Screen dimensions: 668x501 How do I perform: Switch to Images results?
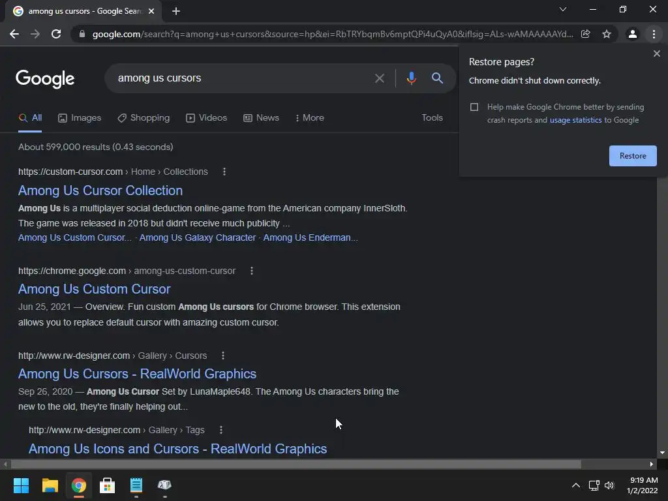pos(80,118)
